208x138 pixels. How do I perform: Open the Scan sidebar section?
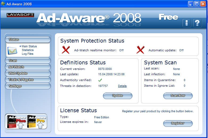click(x=28, y=61)
